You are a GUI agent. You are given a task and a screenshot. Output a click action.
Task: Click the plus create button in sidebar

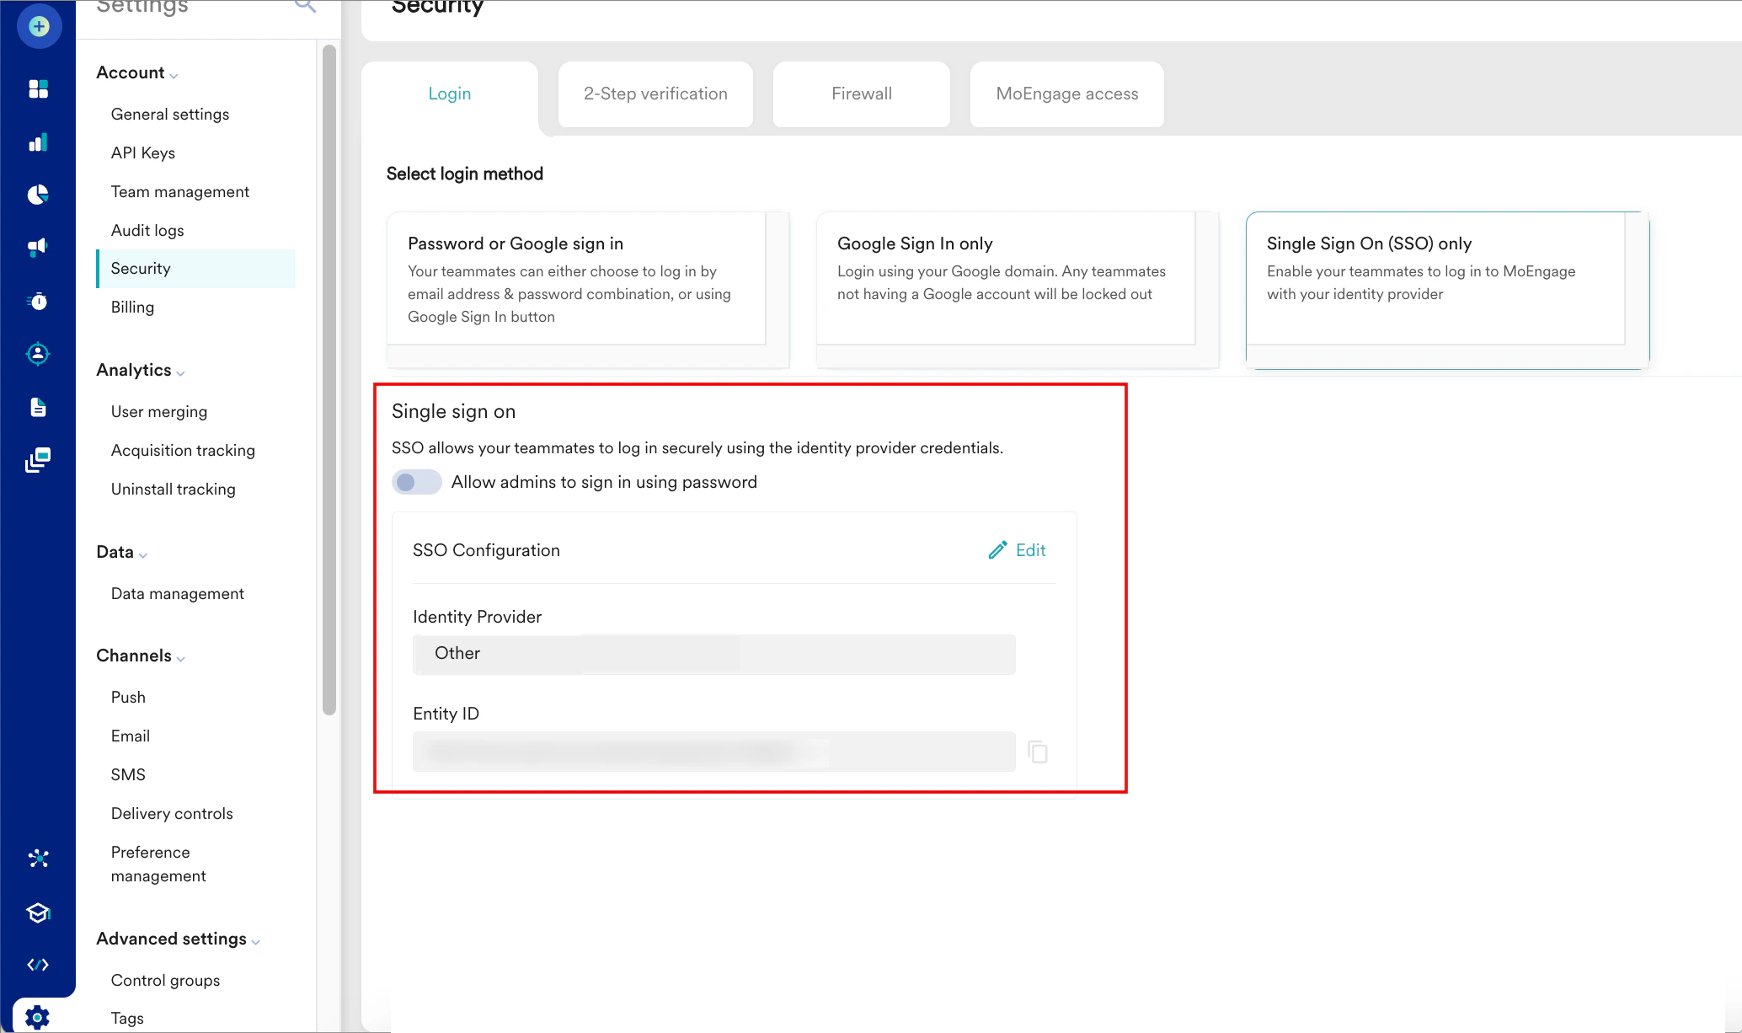[x=39, y=26]
